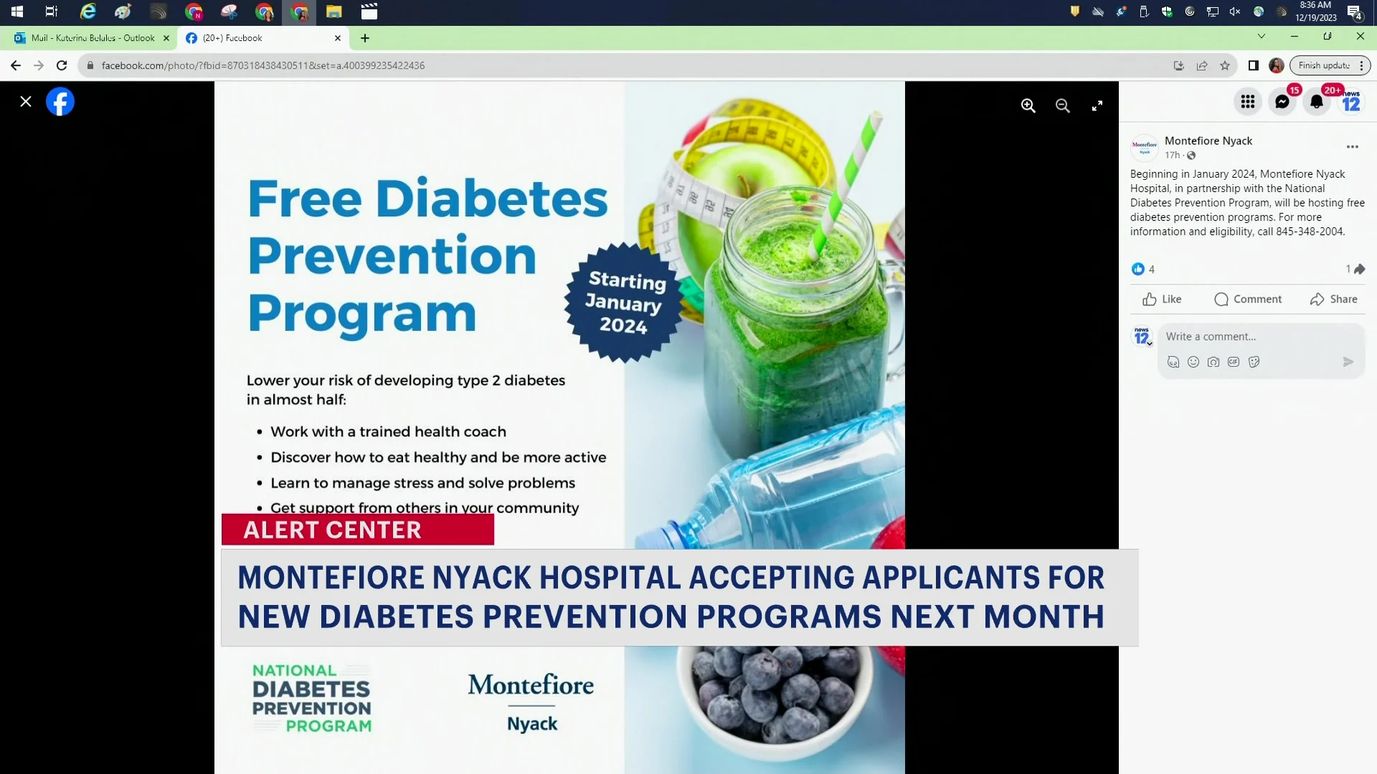Attach a GIF to the comment
The width and height of the screenshot is (1377, 774).
point(1234,362)
